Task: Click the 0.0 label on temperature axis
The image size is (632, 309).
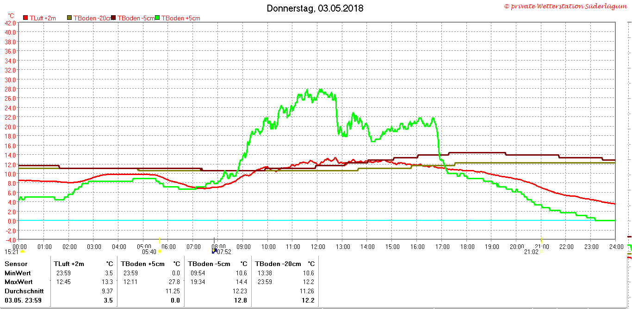Action: pos(11,221)
